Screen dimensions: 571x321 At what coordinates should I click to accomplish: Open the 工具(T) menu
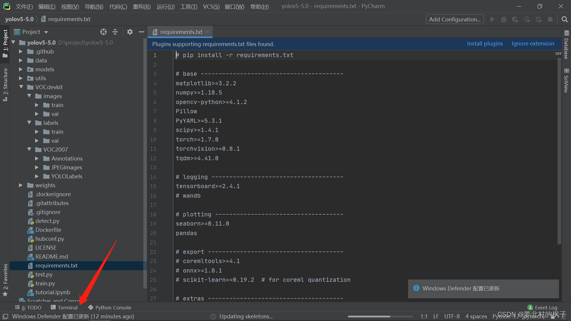tap(189, 7)
